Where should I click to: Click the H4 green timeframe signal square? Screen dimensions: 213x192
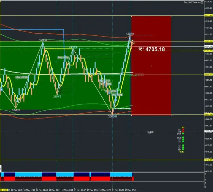(x=183, y=142)
